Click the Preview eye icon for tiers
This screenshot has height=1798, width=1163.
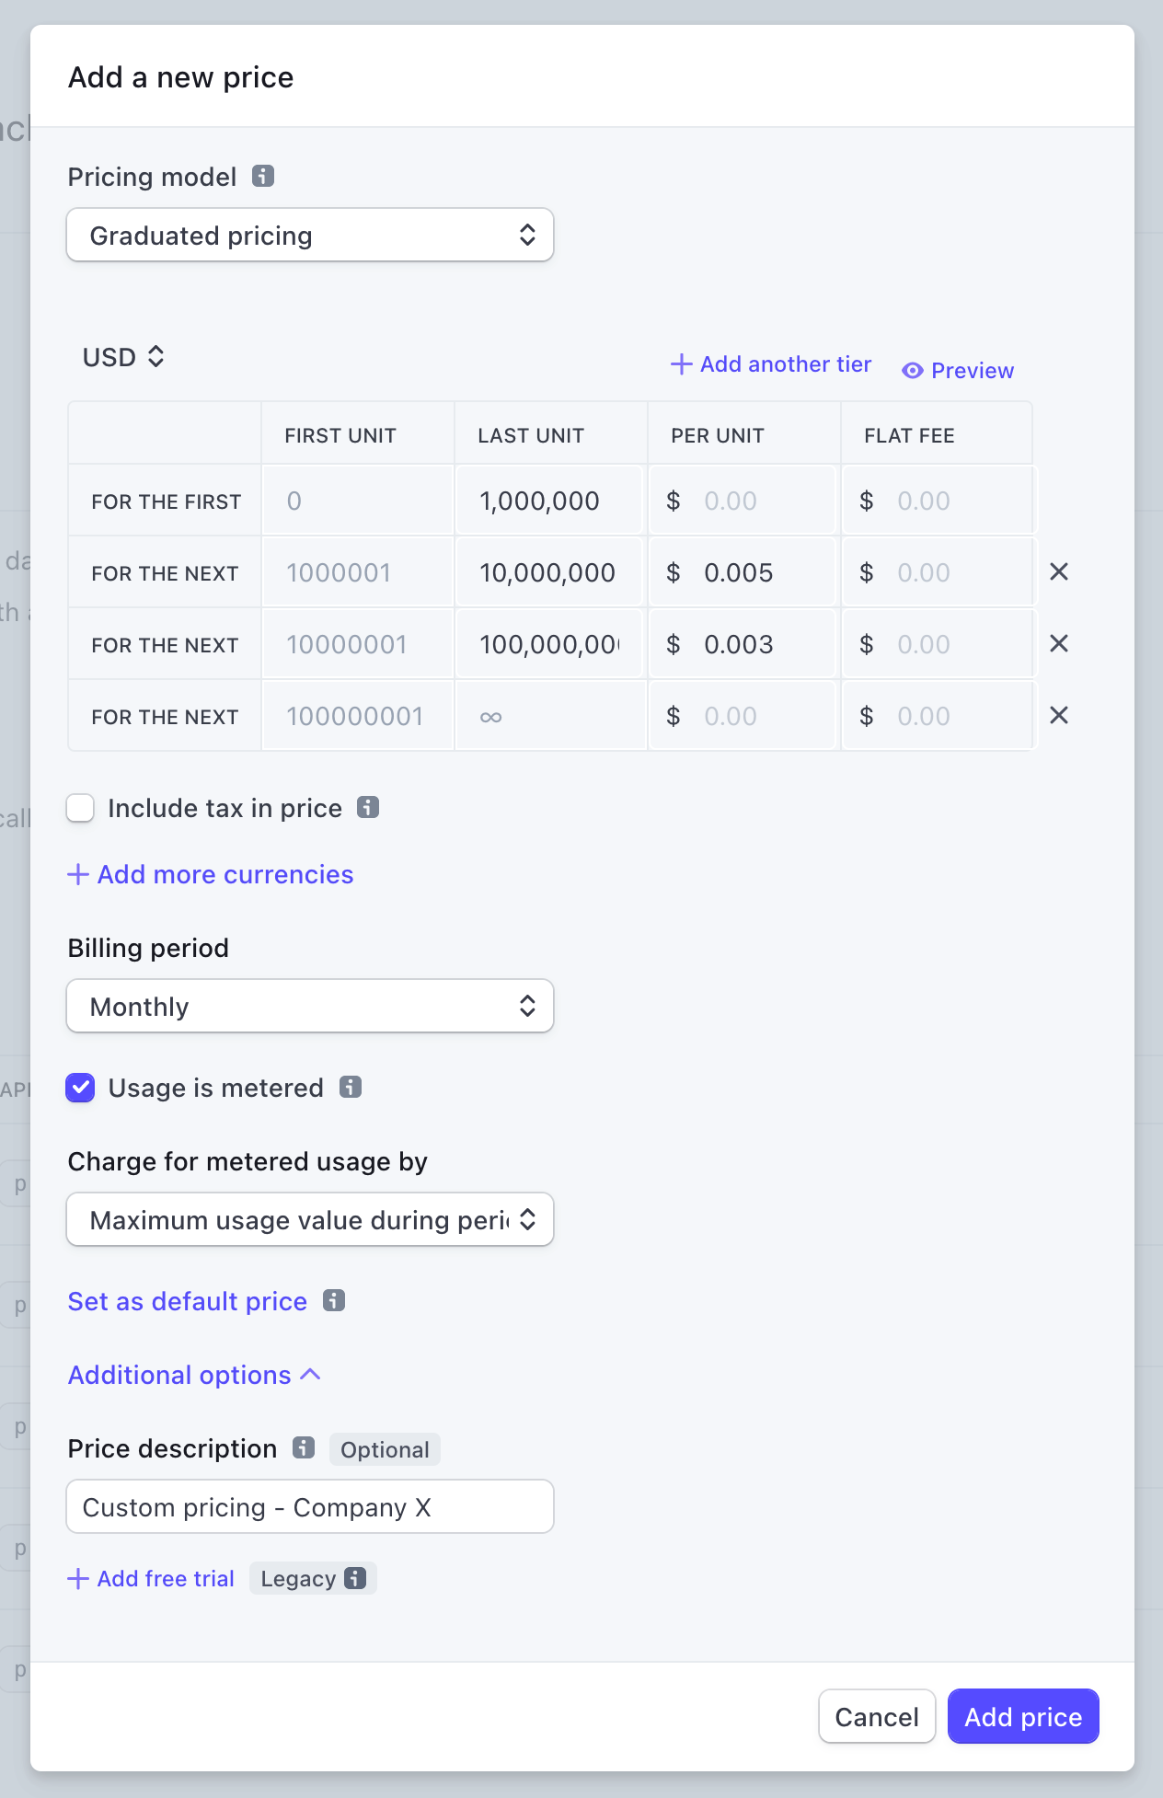(x=913, y=370)
